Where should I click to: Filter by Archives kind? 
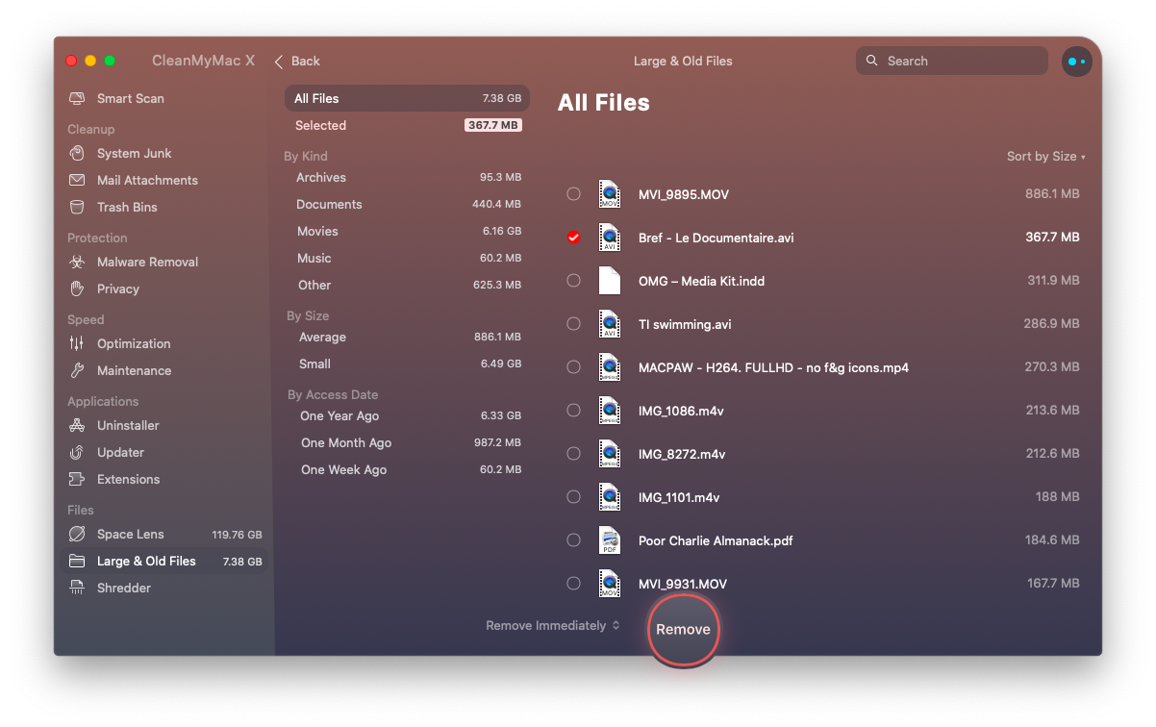(407, 178)
